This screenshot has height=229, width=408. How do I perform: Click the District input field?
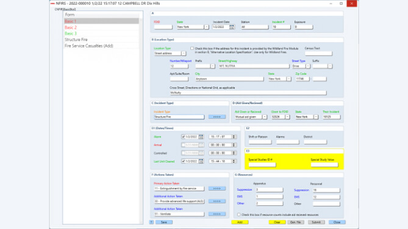click(315, 142)
